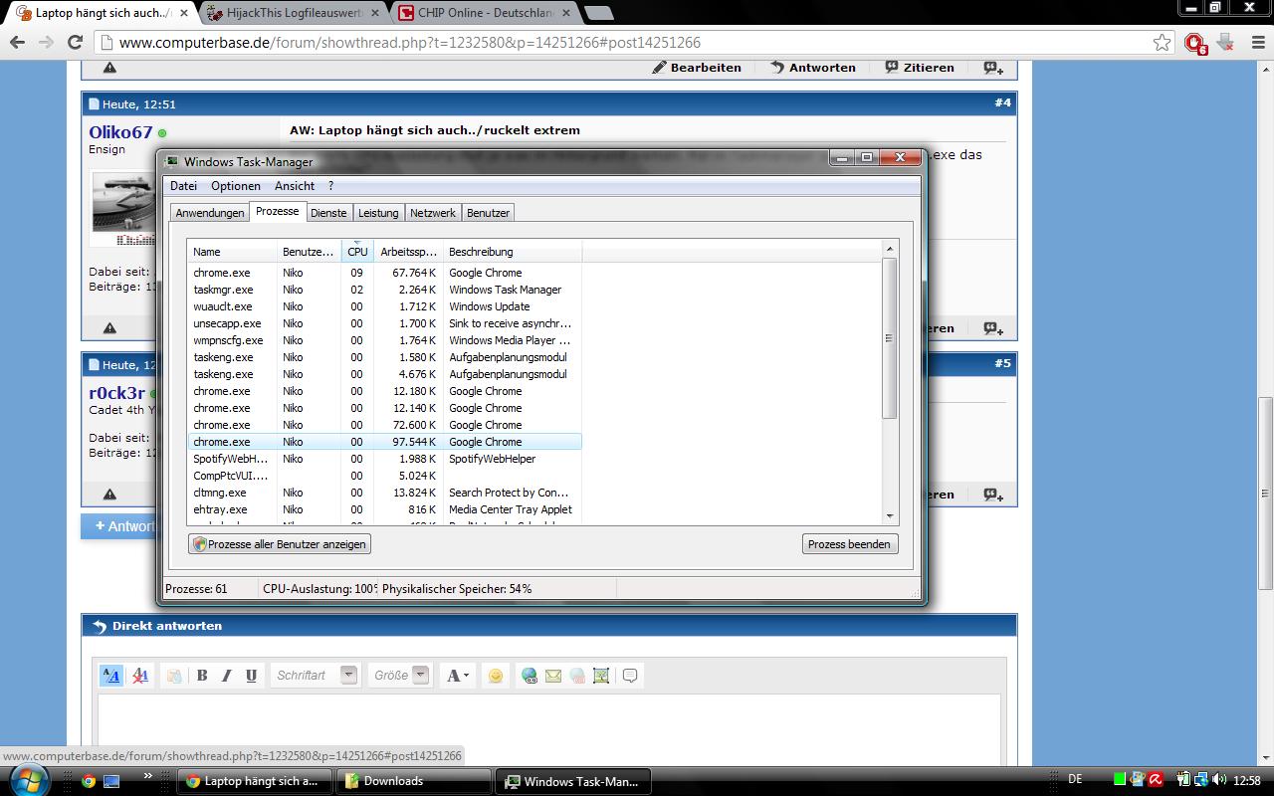Image resolution: width=1274 pixels, height=796 pixels.
Task: Switch to the Benutzer tab
Action: click(x=488, y=213)
